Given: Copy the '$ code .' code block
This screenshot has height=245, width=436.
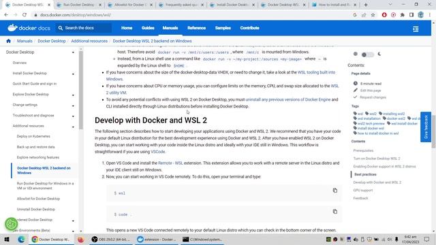Looking at the screenshot, I should [x=334, y=212].
